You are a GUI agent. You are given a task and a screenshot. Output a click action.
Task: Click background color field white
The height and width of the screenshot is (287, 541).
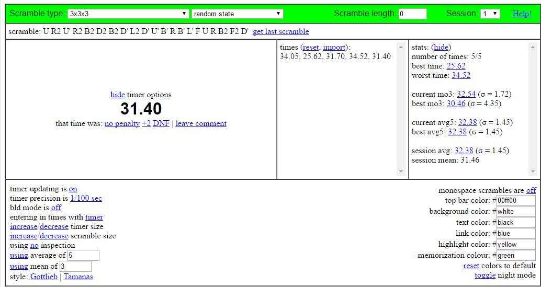(516, 212)
